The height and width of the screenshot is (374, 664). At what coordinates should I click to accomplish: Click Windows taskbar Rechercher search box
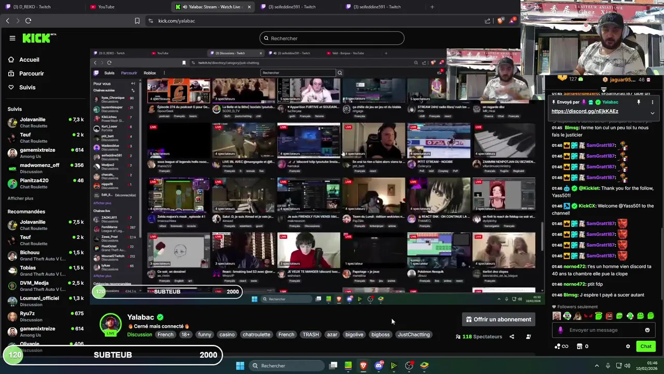(286, 366)
